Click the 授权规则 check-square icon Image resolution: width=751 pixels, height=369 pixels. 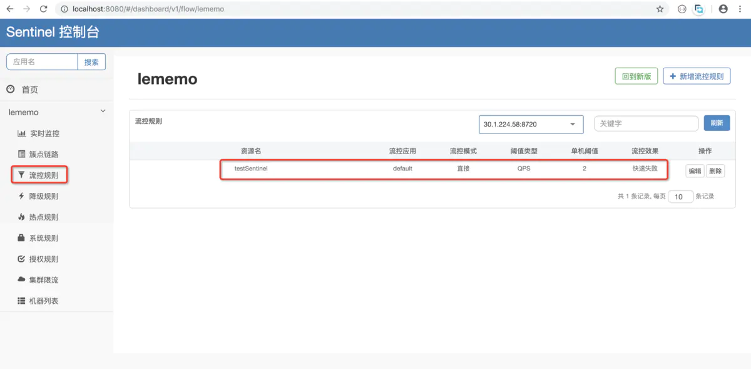click(22, 259)
